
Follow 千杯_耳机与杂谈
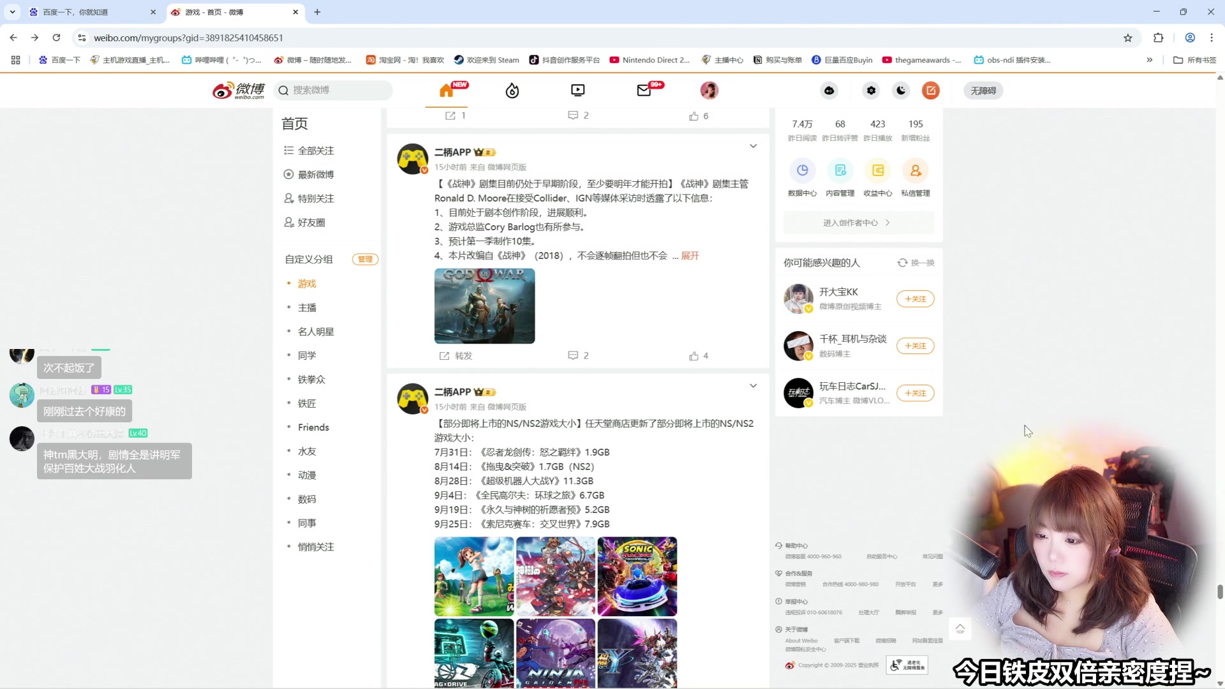point(915,346)
